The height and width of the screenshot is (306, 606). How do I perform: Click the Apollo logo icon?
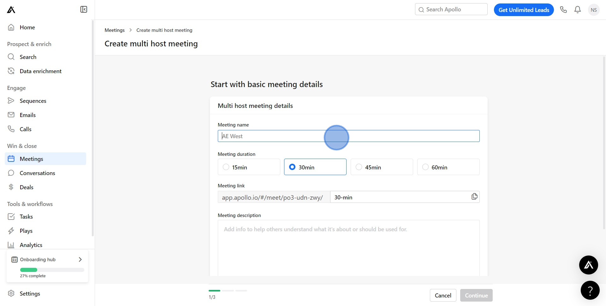(x=11, y=10)
